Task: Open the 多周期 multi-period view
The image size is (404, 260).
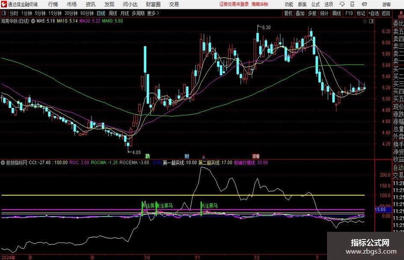Action: tap(138, 13)
